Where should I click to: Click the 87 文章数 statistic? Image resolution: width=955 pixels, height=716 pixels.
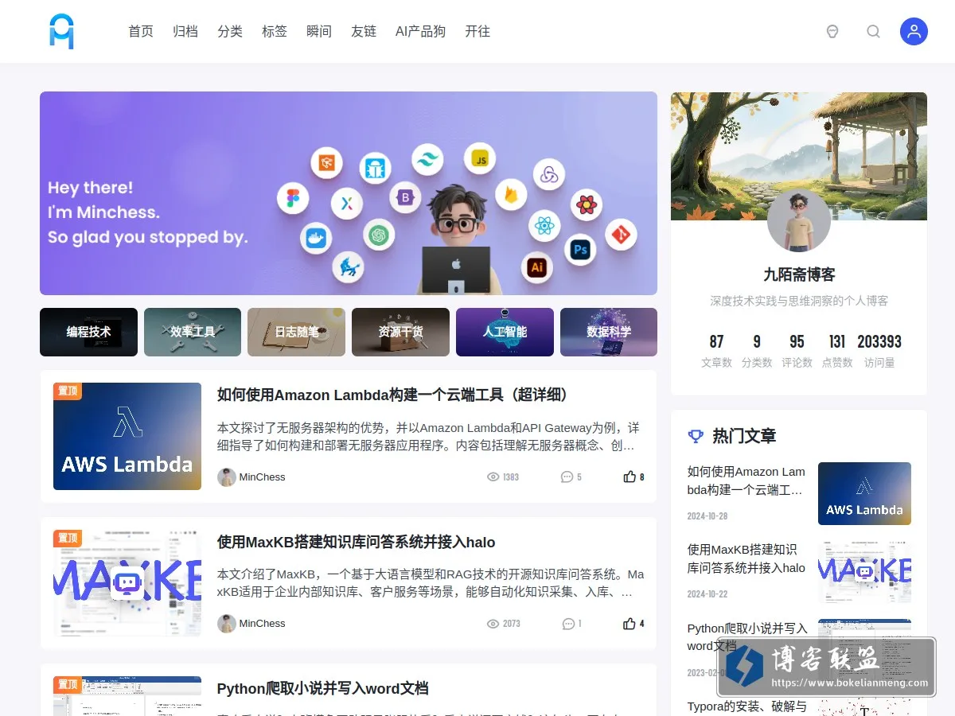click(716, 351)
